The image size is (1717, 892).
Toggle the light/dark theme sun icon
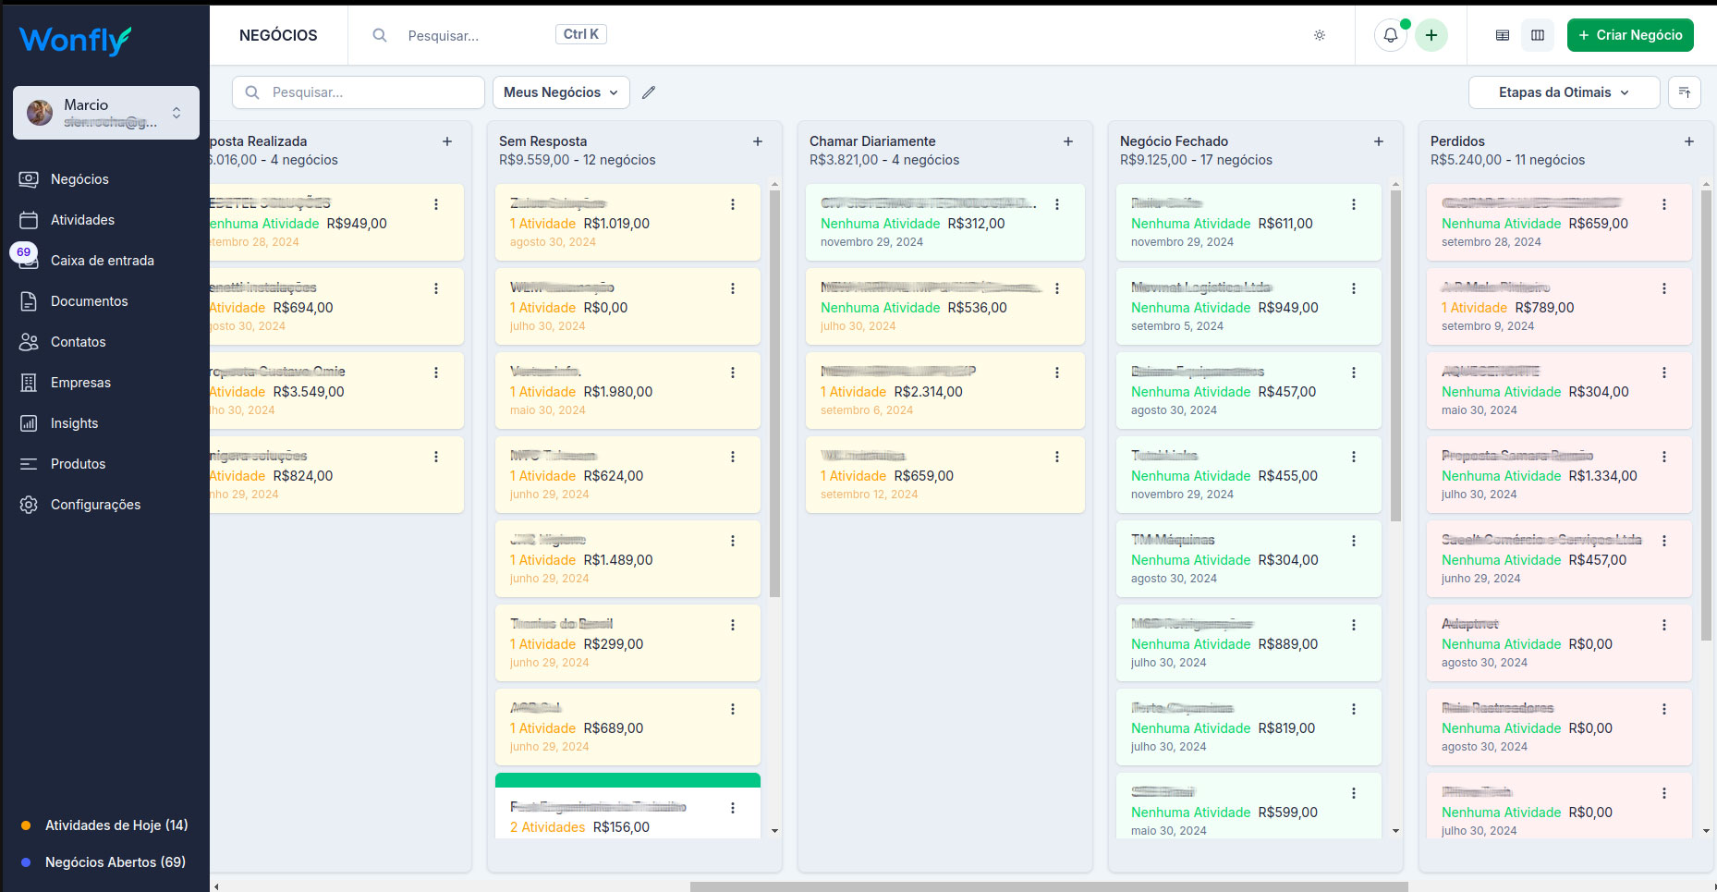point(1320,35)
